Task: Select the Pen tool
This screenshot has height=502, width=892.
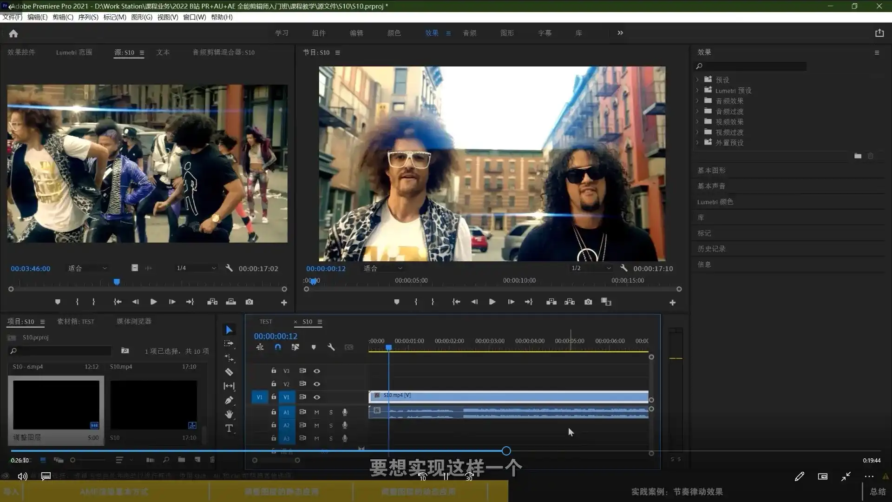Action: coord(229,400)
